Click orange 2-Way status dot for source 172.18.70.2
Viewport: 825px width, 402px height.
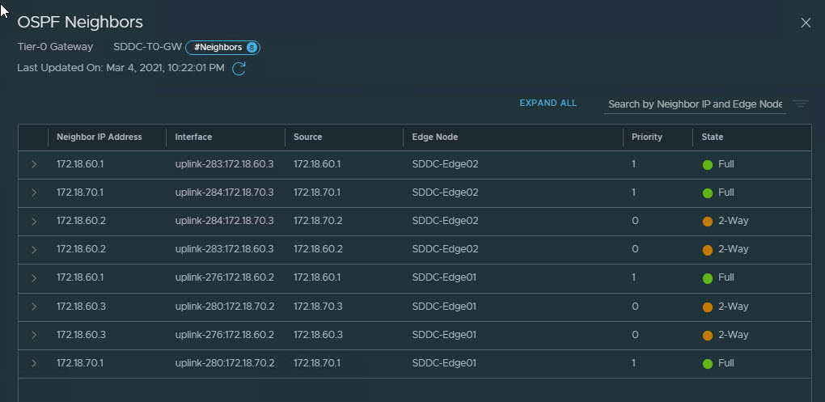click(x=707, y=222)
